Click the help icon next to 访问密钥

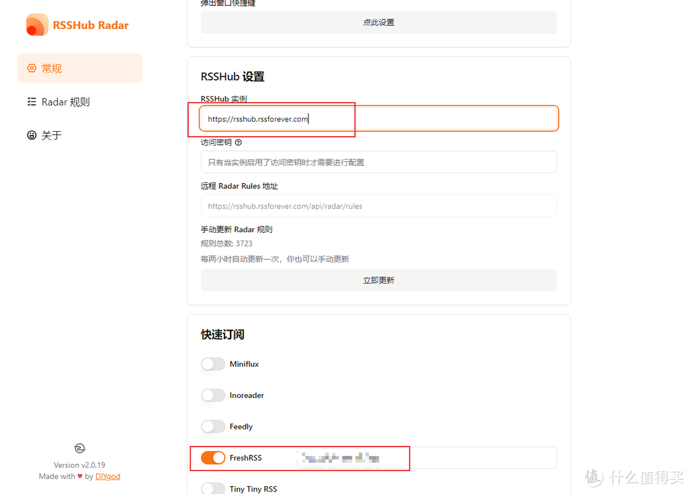pyautogui.click(x=239, y=142)
